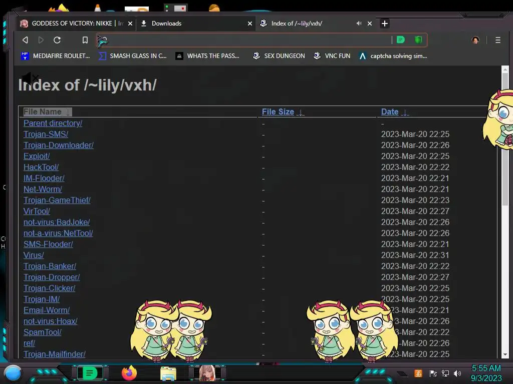Open a new browser tab with the plus button
Viewport: 513px width, 384px height.
[385, 23]
